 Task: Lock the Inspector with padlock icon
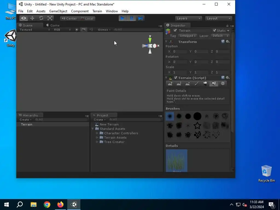pos(227,25)
